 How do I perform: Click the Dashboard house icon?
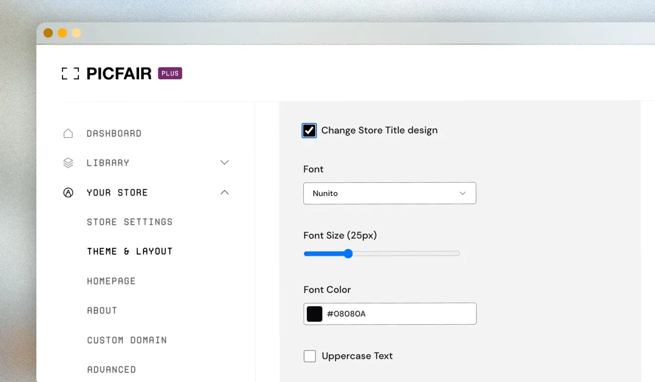(x=68, y=133)
